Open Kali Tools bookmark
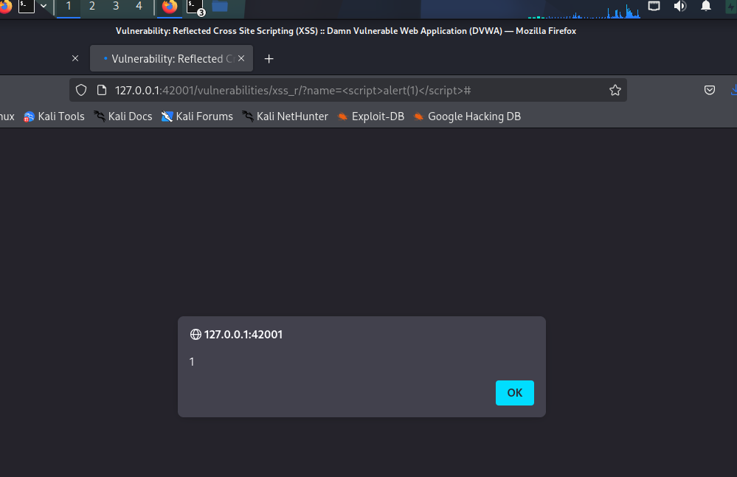737x477 pixels. click(x=54, y=116)
